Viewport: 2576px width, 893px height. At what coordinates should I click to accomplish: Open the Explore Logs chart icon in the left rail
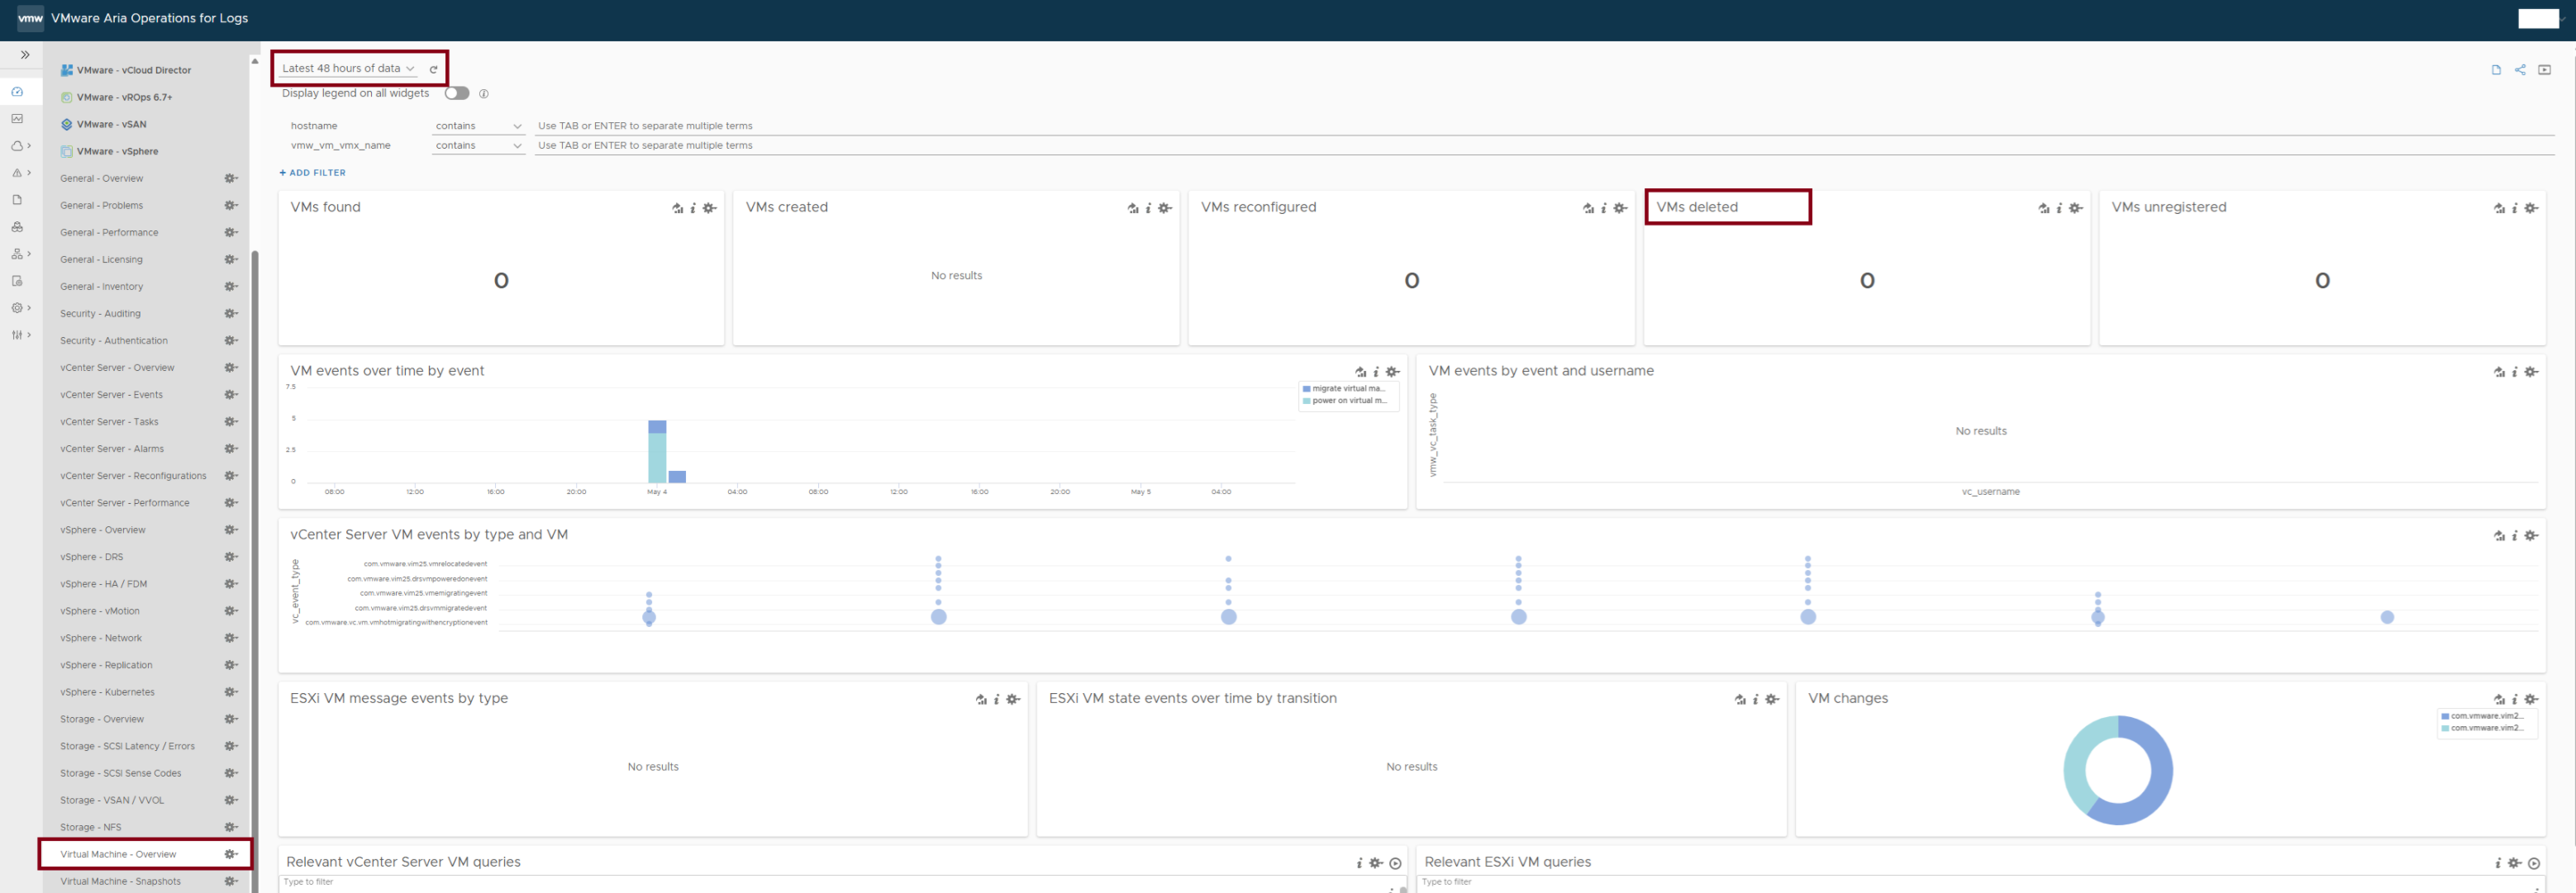[17, 119]
